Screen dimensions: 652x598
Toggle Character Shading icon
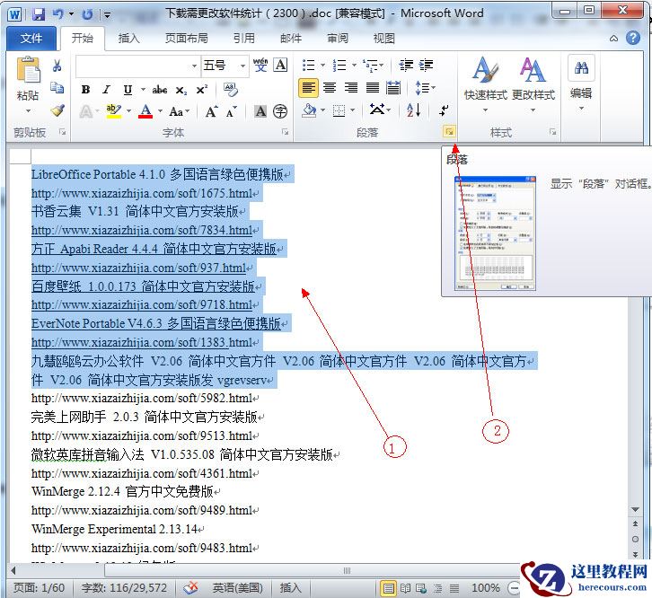point(260,111)
